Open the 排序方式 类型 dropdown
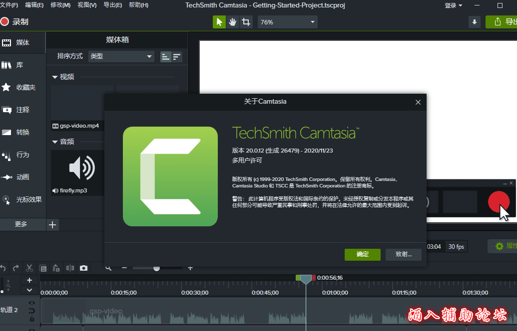 121,56
